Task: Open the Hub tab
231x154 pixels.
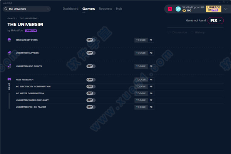Action: point(119,9)
